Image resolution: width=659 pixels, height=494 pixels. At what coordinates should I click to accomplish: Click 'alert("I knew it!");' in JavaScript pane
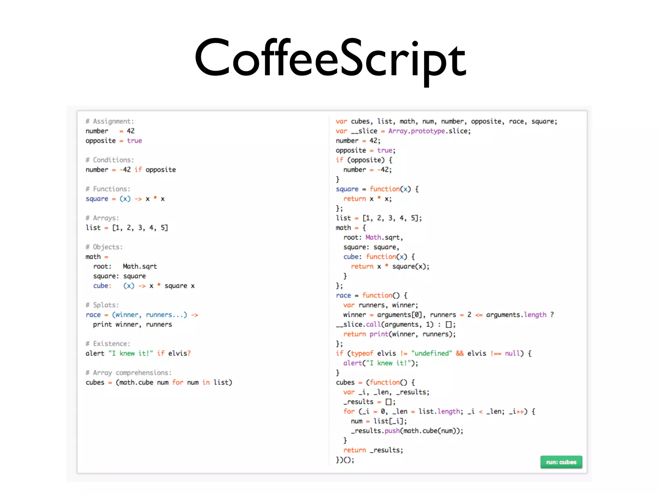pyautogui.click(x=381, y=363)
